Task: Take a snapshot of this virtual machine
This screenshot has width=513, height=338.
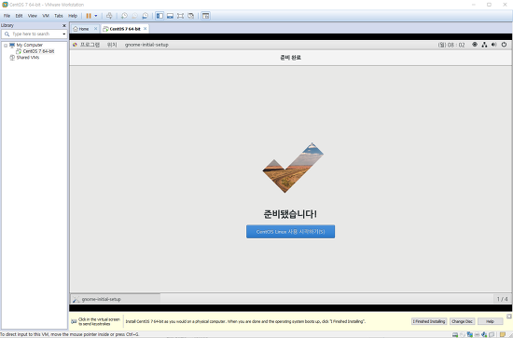Action: [124, 16]
